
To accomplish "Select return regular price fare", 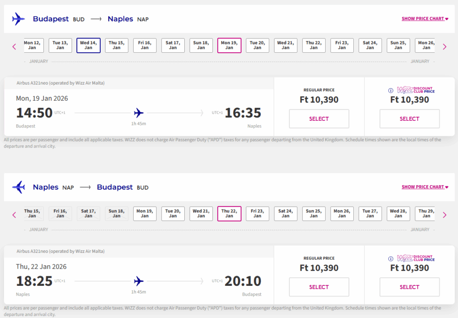I will 319,287.
